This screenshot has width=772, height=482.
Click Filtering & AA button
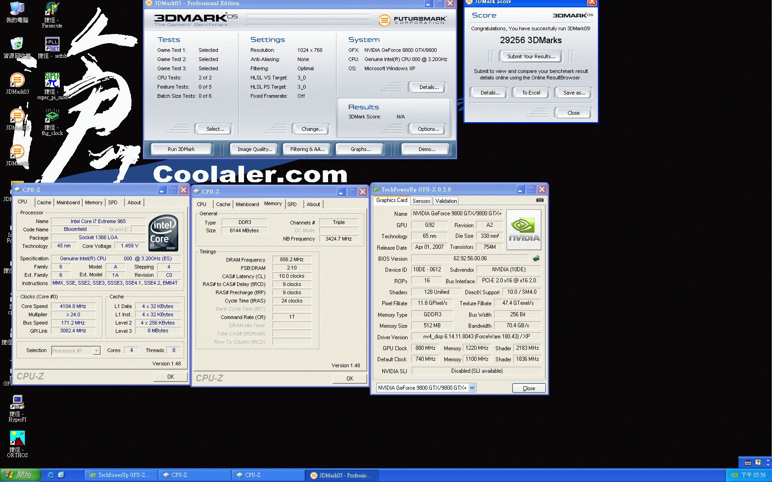[307, 149]
